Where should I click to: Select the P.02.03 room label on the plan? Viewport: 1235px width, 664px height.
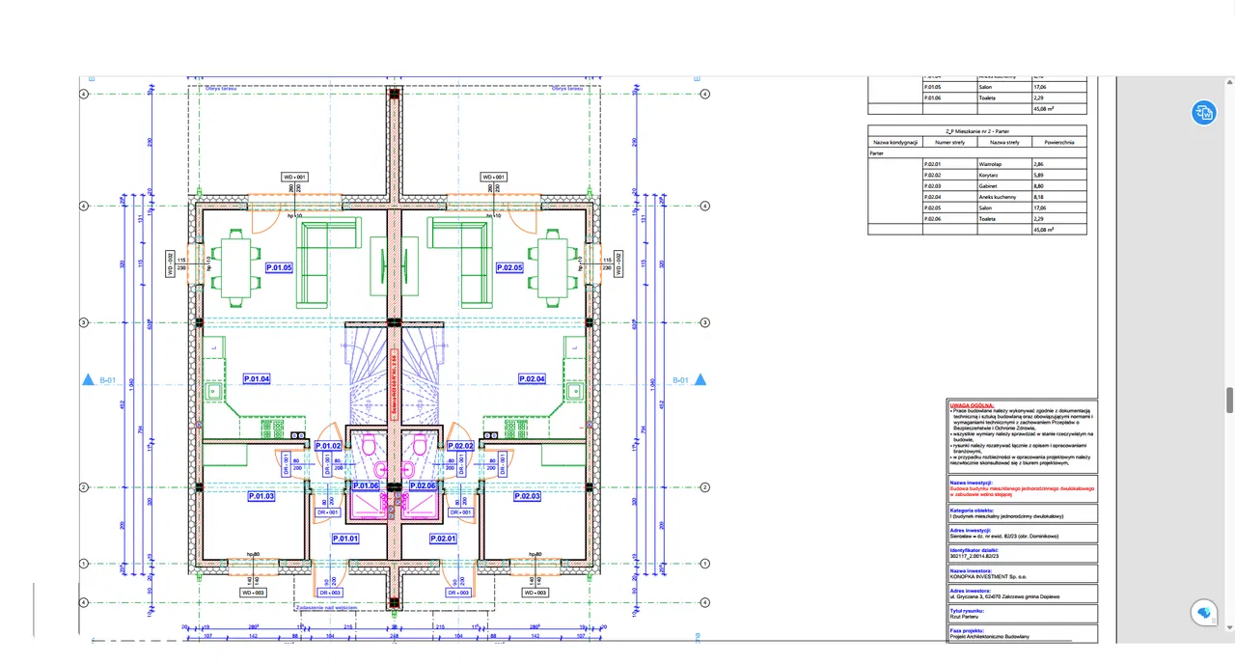(527, 496)
